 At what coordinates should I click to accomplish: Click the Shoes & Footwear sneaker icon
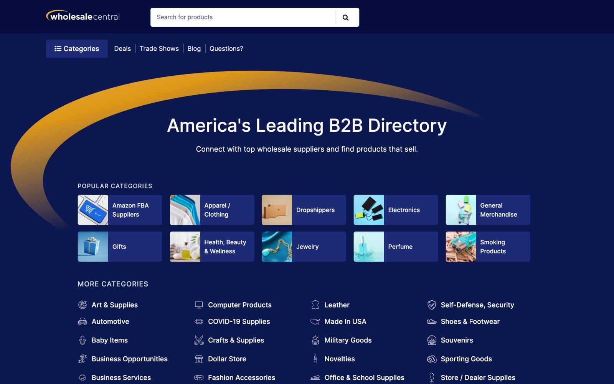pos(432,321)
